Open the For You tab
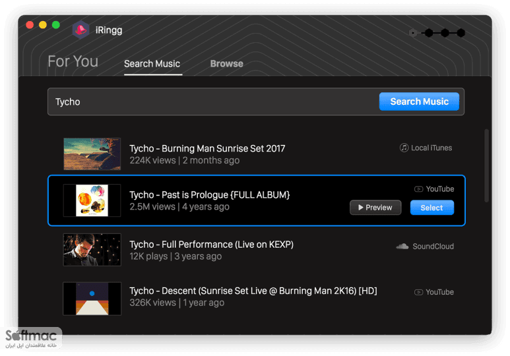The width and height of the screenshot is (510, 356). click(x=73, y=61)
